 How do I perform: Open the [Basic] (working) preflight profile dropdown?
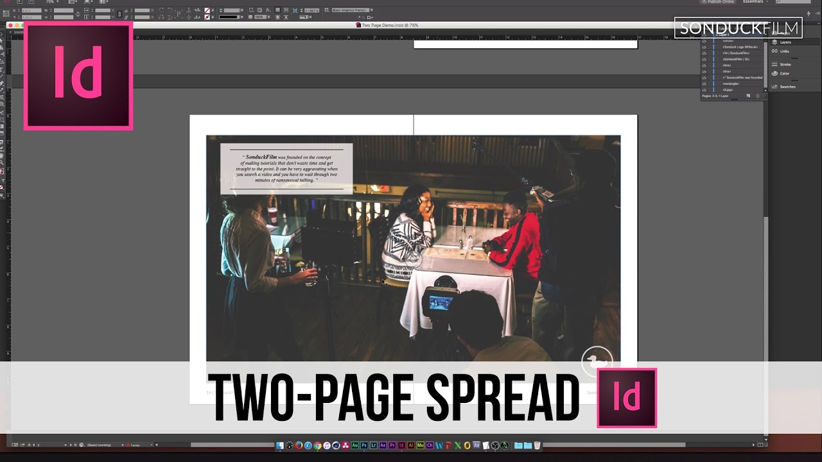click(x=123, y=445)
